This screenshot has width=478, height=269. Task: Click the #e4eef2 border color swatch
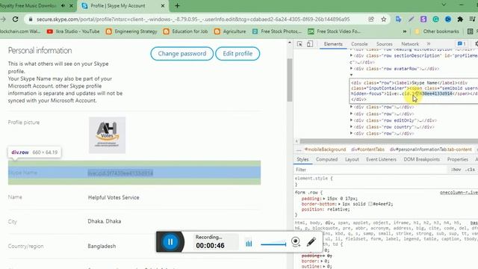point(370,204)
